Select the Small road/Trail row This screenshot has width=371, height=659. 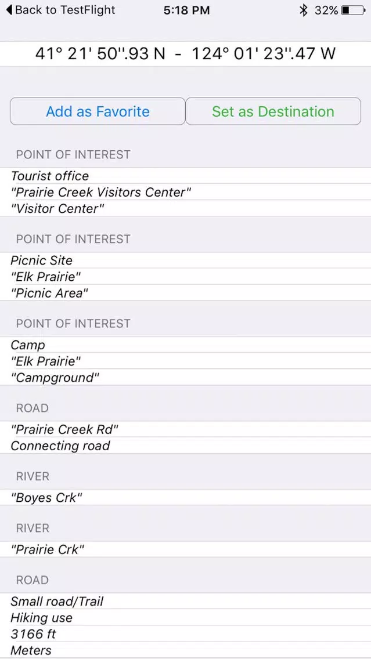pos(186,601)
